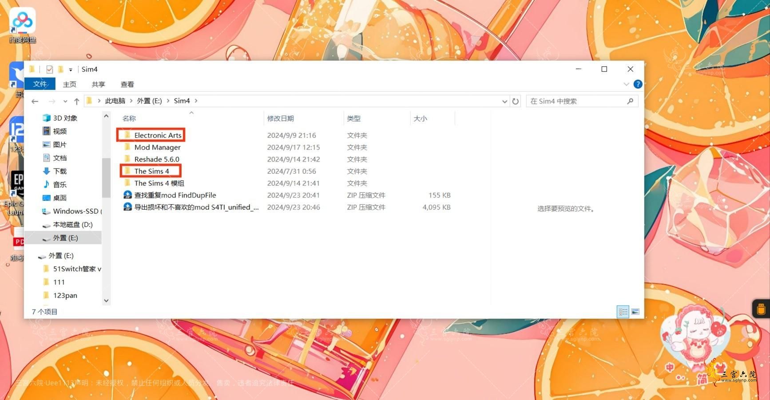This screenshot has height=400, width=770.
Task: Sort by the 类型 column header
Action: [354, 118]
